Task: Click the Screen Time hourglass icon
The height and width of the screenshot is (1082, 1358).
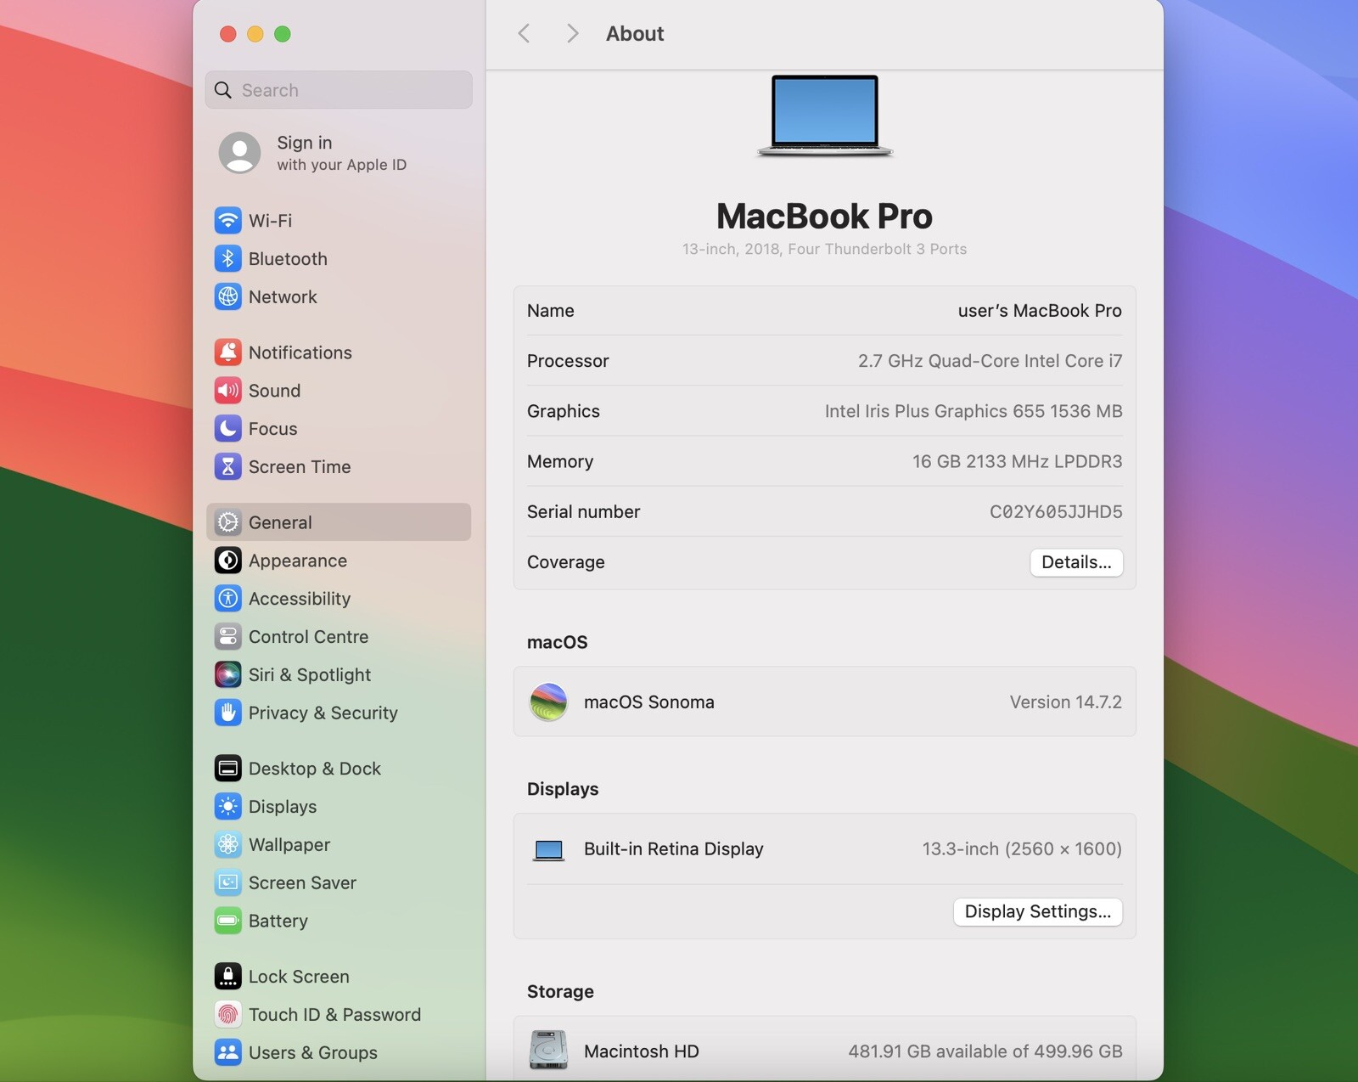Action: (x=227, y=467)
